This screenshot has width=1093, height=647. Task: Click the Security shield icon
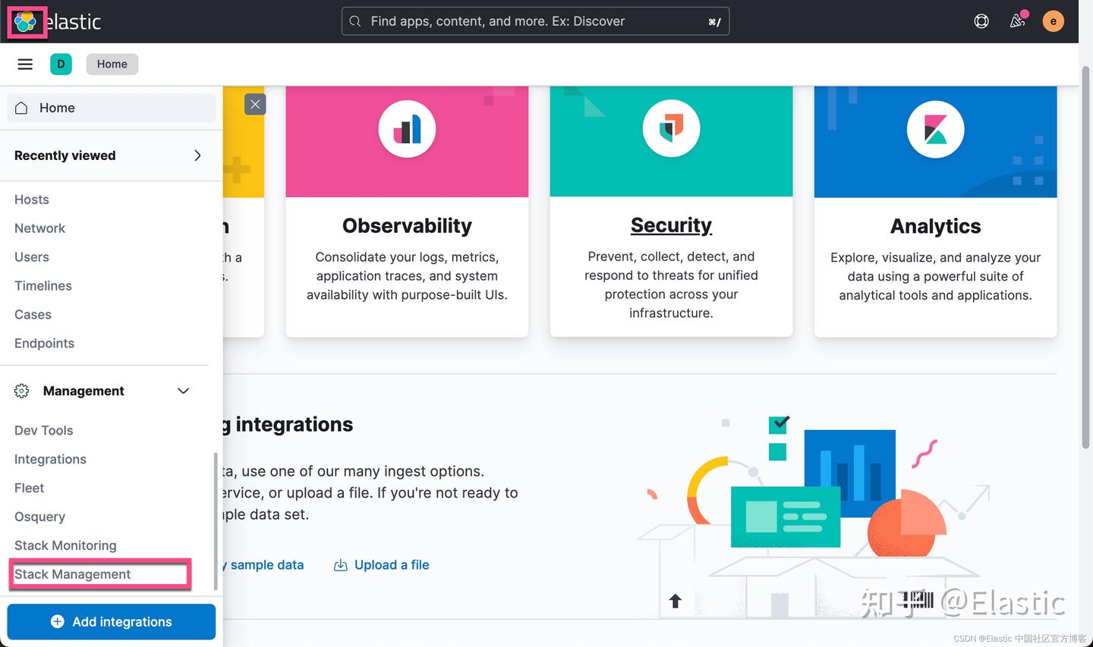pos(671,129)
